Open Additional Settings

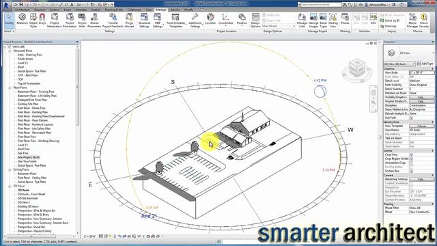pyautogui.click(x=195, y=20)
